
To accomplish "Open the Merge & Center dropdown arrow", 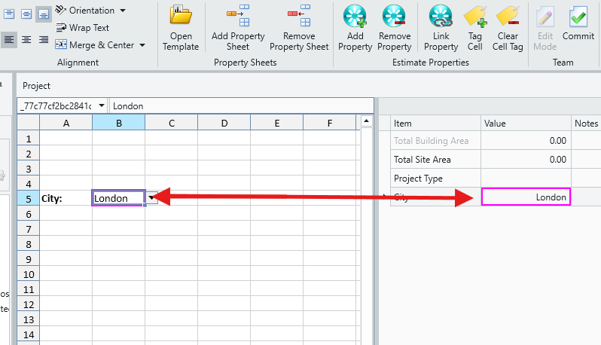I will pyautogui.click(x=142, y=45).
